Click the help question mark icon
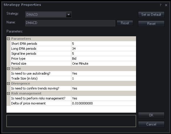The image size is (171, 134). (x=160, y=5)
